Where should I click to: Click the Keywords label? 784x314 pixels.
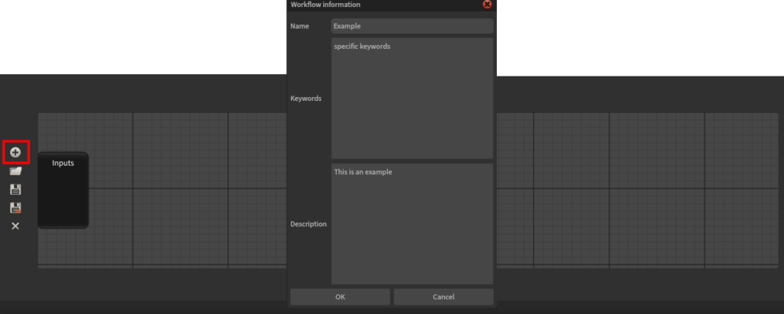[306, 99]
